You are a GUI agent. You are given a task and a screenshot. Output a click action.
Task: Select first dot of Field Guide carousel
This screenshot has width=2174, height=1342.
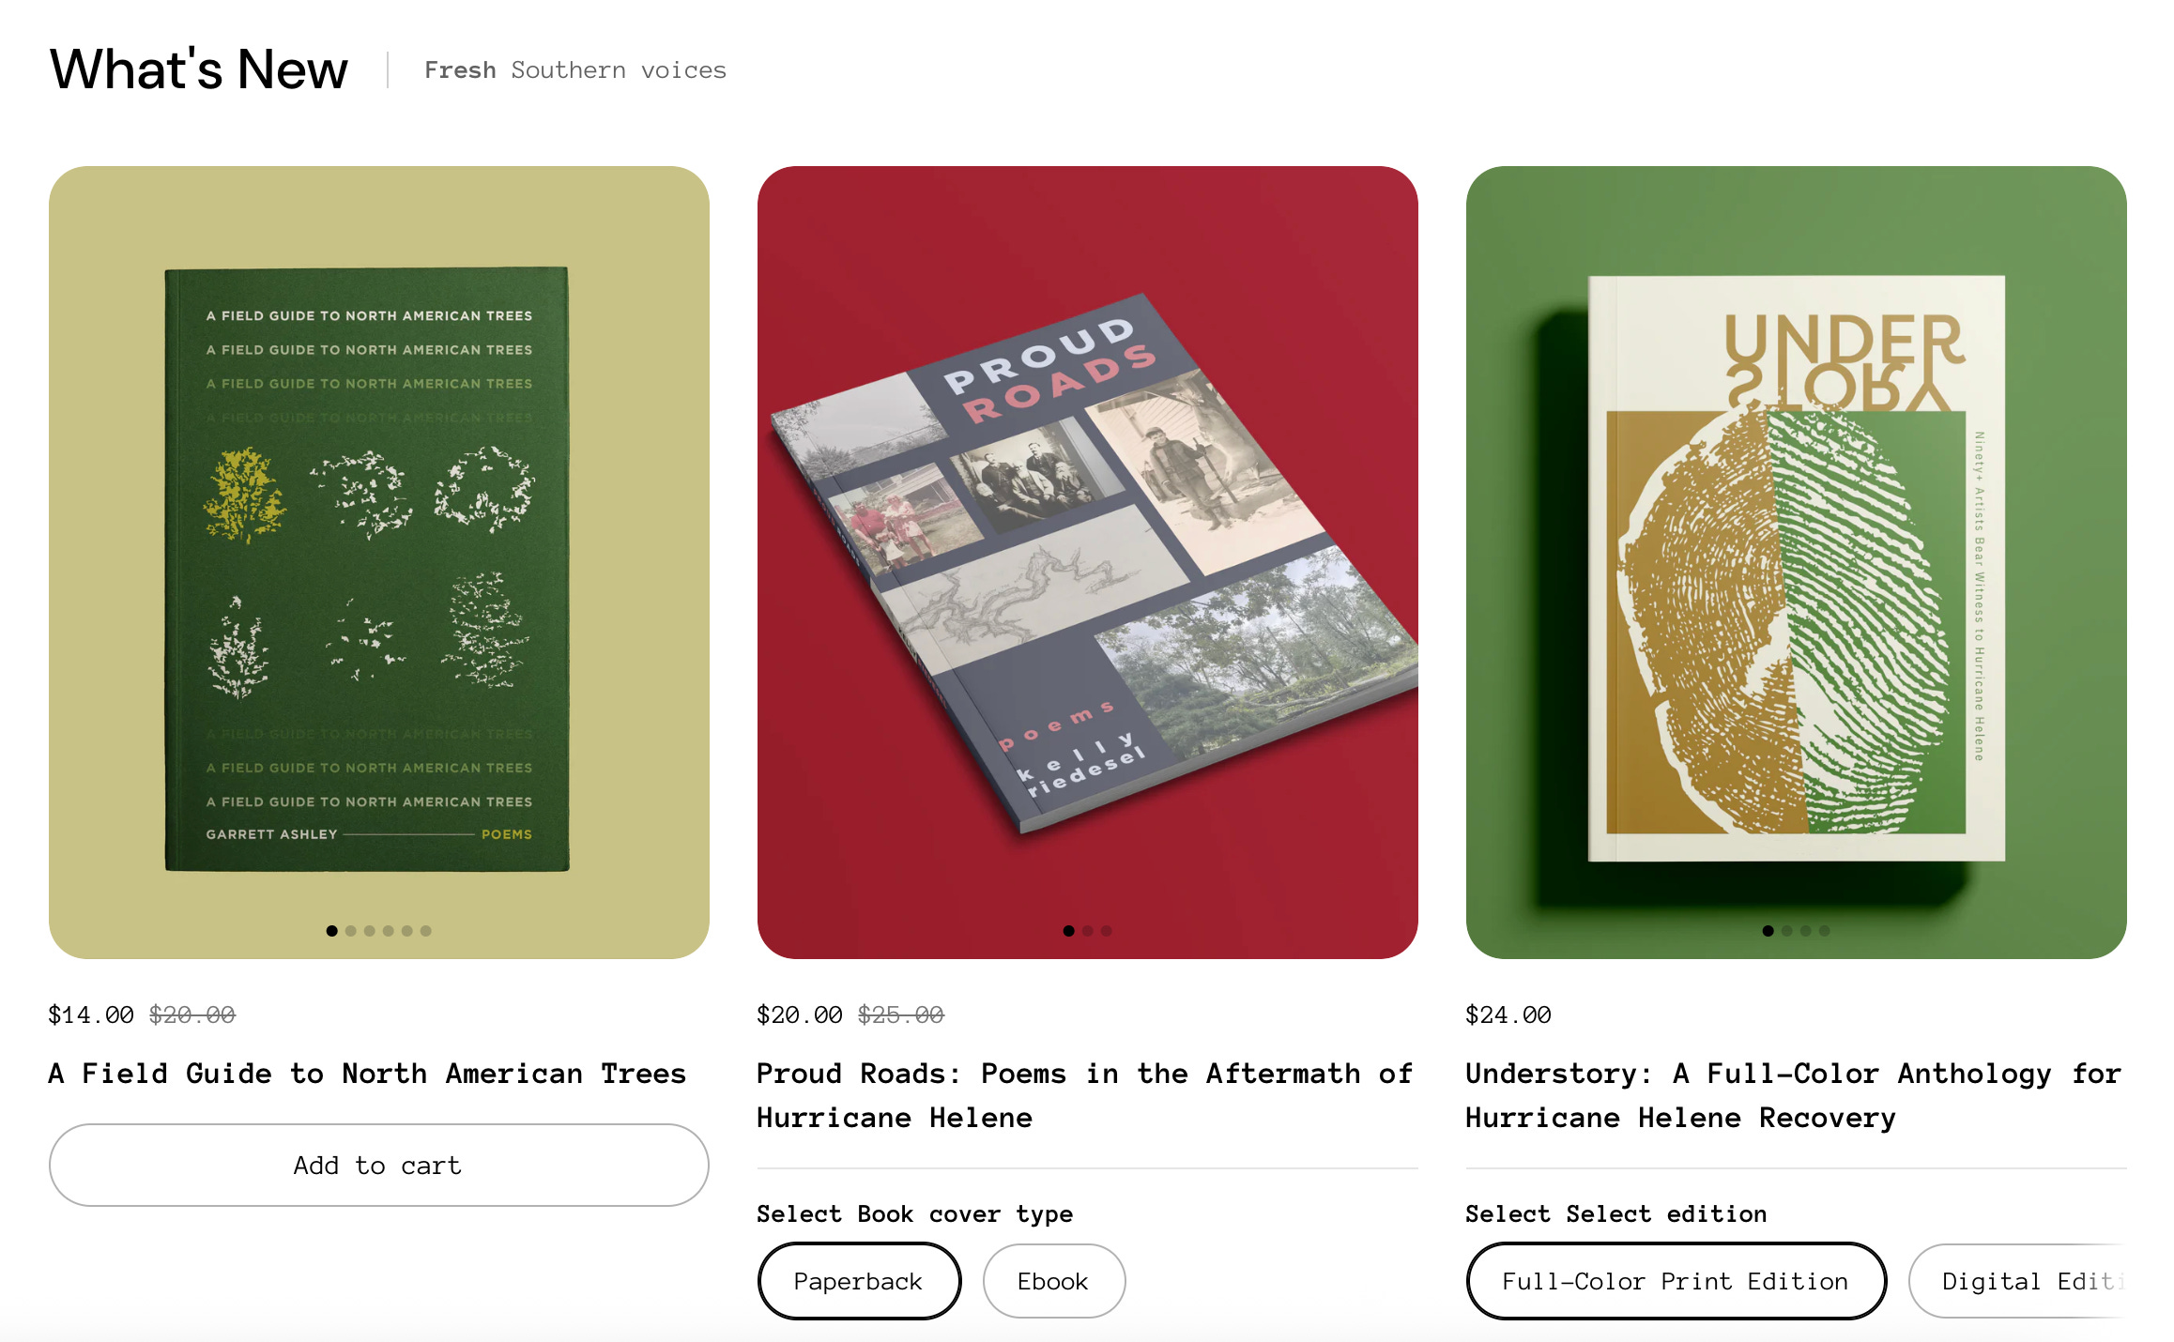pyautogui.click(x=331, y=931)
